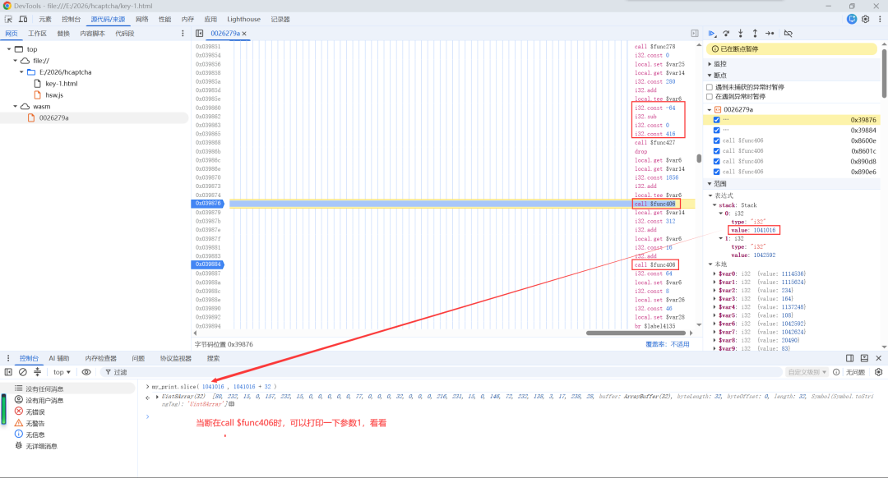Open the AI assistance icon in top bar
Image resolution: width=888 pixels, height=478 pixels.
tap(851, 19)
